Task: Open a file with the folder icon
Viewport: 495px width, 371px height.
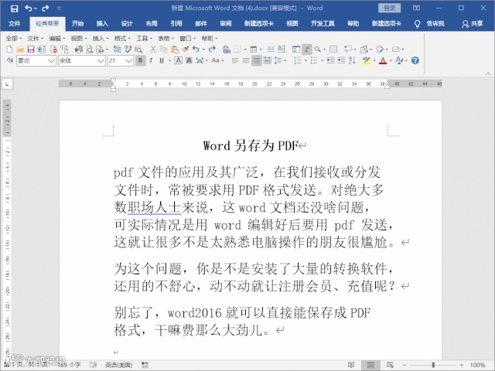Action: click(x=20, y=49)
